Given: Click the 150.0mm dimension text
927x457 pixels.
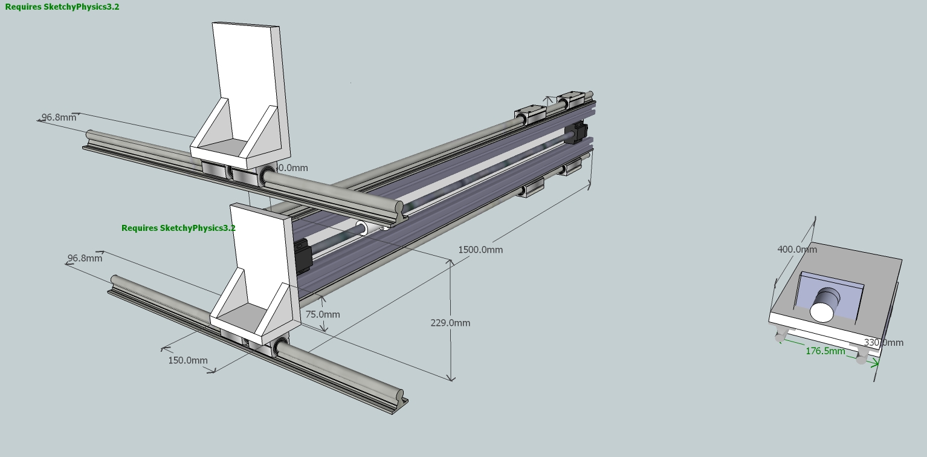Looking at the screenshot, I should point(187,360).
